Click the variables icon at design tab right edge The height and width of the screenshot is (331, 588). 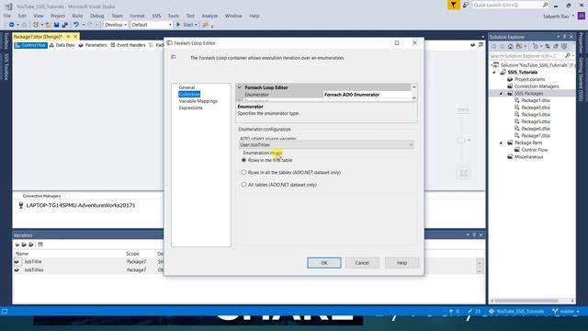click(472, 45)
